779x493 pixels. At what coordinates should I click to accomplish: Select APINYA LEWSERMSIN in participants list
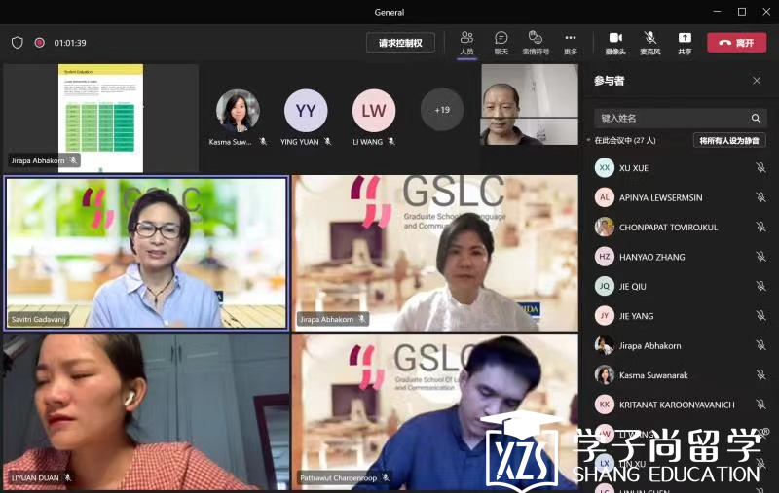click(681, 197)
